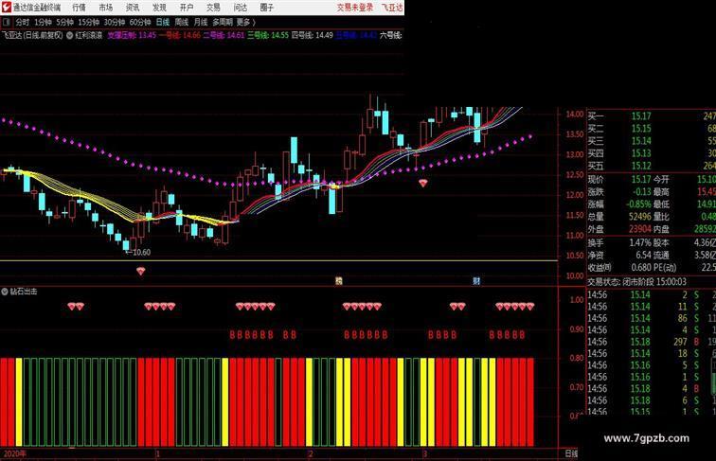Click the 换手 1.47% turnover value
Viewport: 716px width, 461px height.
click(x=640, y=243)
